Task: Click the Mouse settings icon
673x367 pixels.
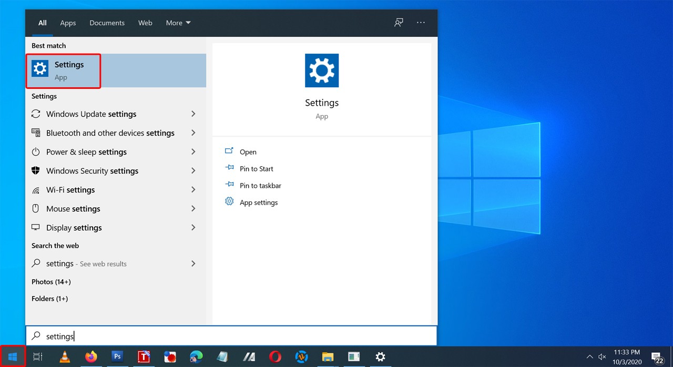Action: coord(36,209)
